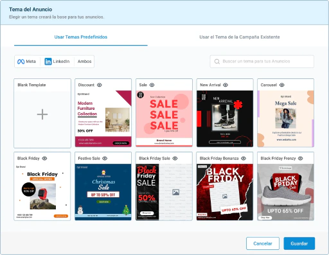Select the Festive Sale Christmas thumbnail
The width and height of the screenshot is (329, 255).
click(x=103, y=192)
